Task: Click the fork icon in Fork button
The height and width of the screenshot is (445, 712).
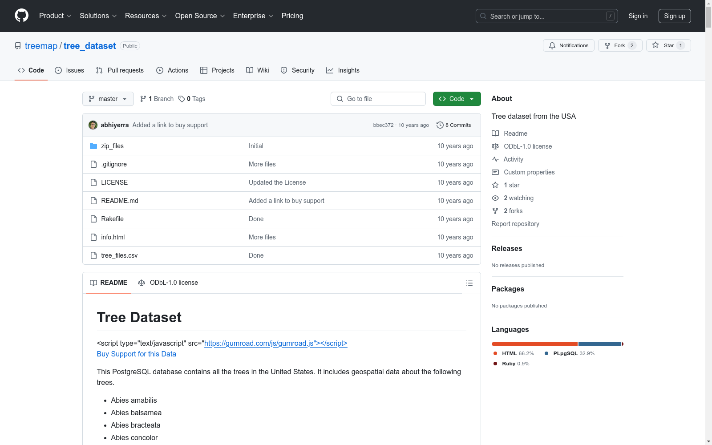Action: [x=607, y=45]
